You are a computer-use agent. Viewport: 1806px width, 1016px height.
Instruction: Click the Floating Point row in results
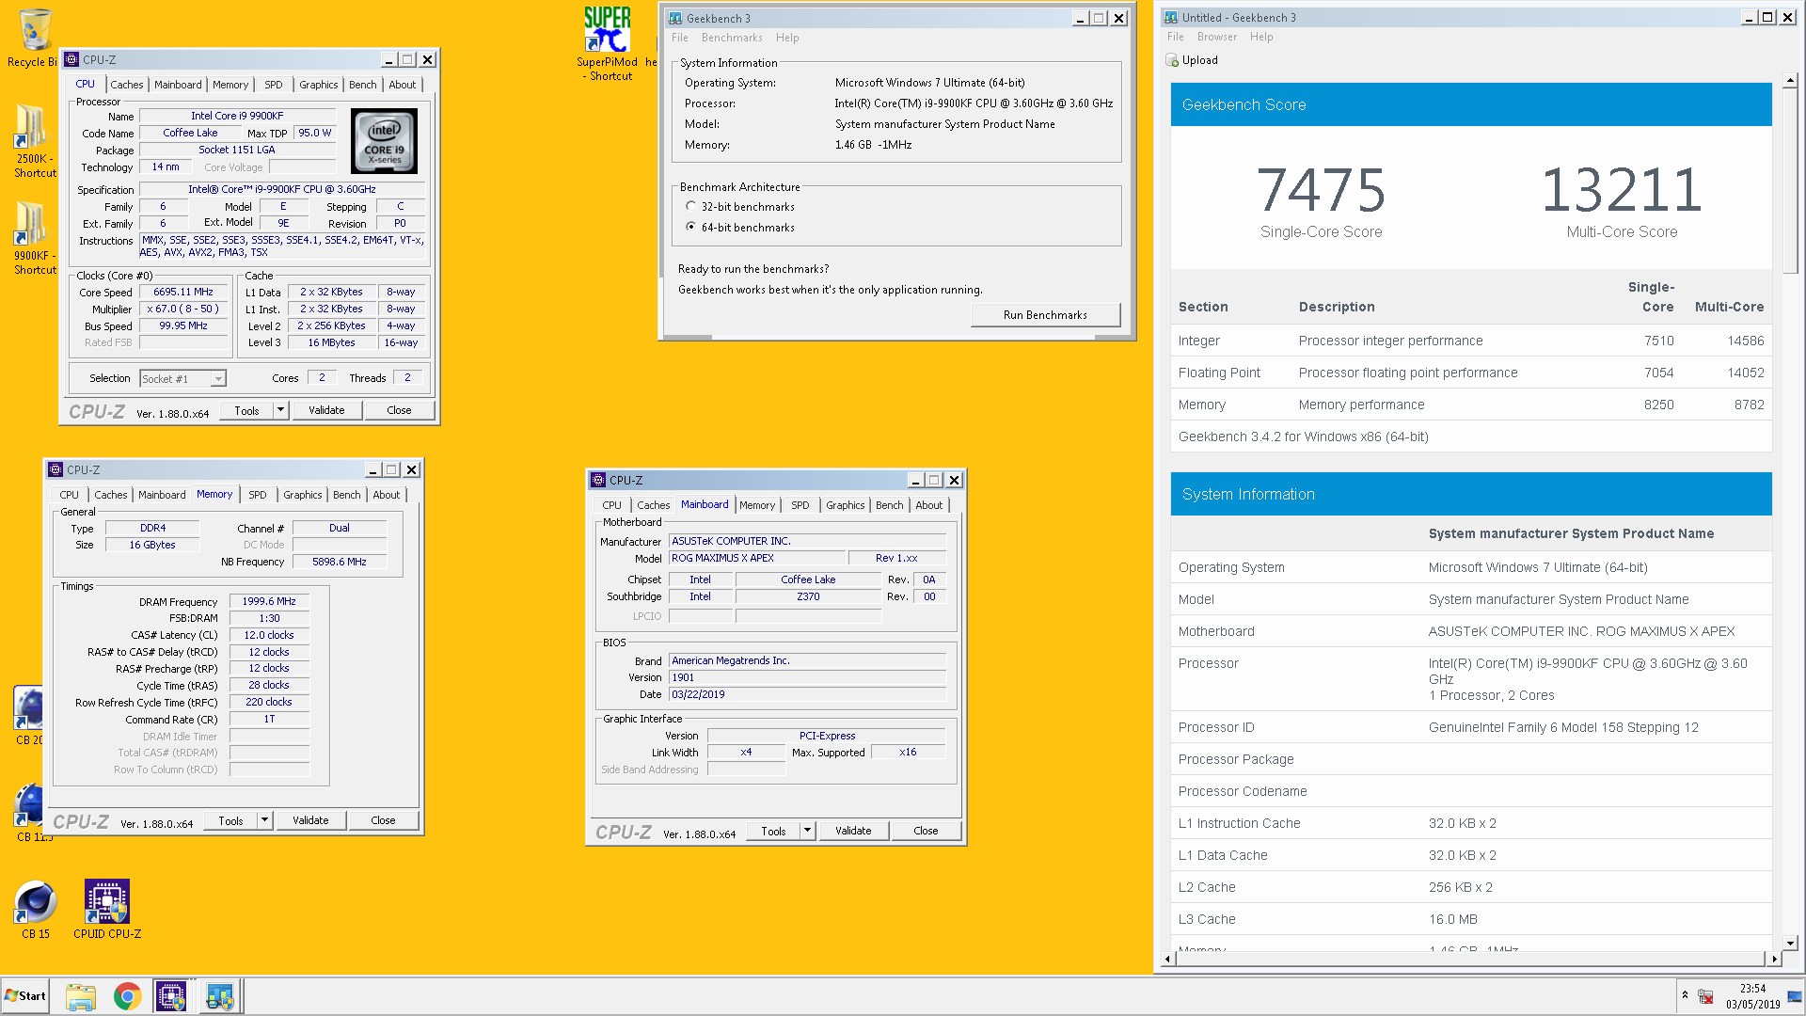pos(1471,373)
